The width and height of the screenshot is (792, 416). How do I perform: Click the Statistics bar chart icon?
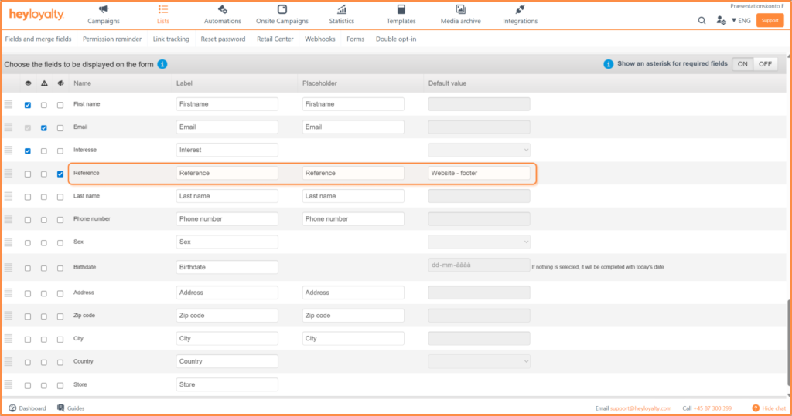click(x=341, y=9)
